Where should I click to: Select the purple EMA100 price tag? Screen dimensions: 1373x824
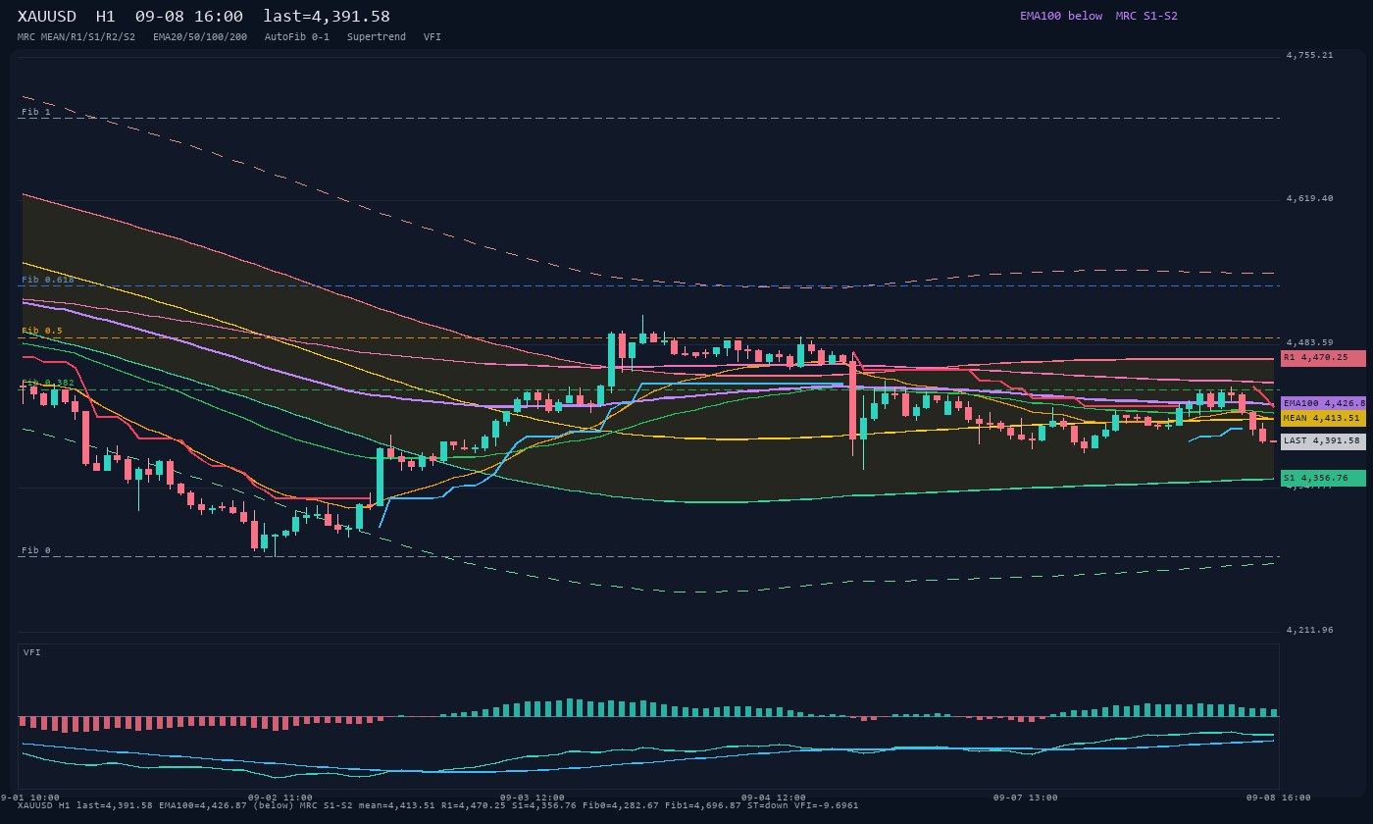click(1323, 403)
